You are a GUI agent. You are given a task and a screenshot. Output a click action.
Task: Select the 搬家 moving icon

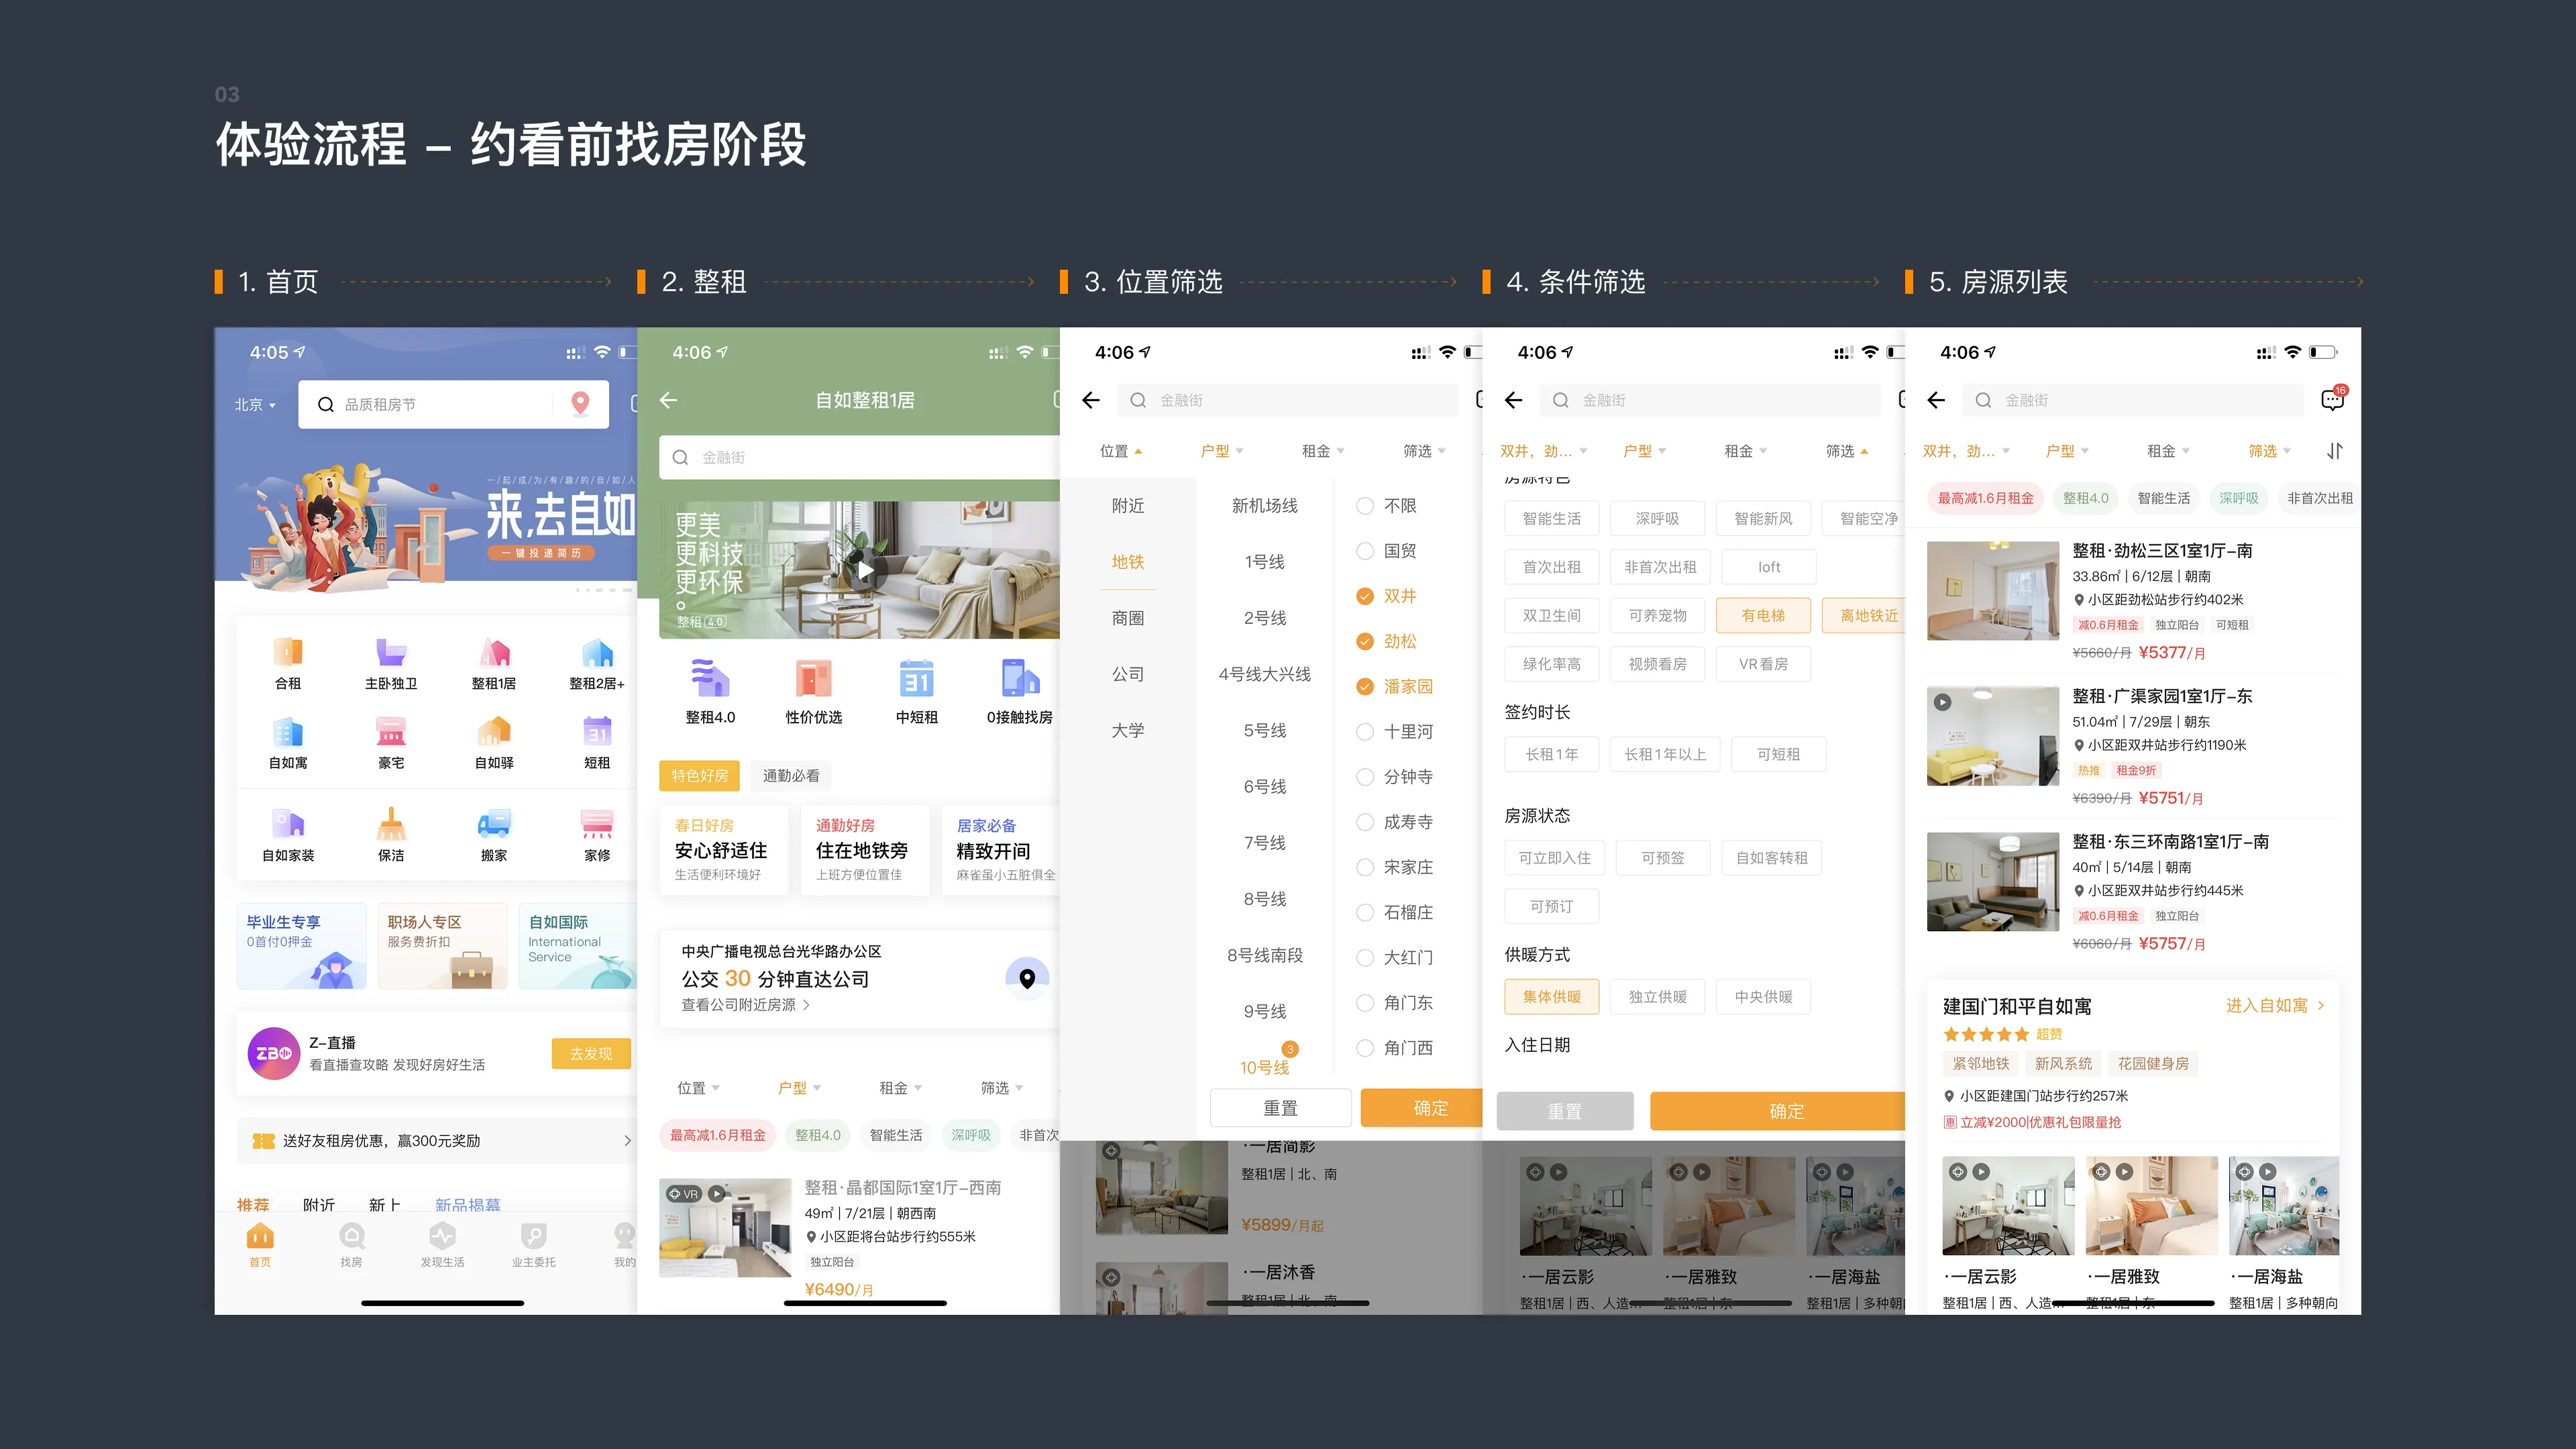tap(494, 824)
